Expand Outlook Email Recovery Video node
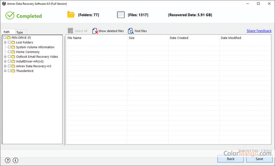The image size is (275, 166). point(5,57)
